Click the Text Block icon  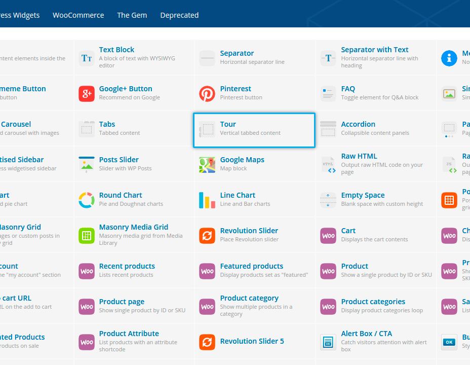click(87, 58)
